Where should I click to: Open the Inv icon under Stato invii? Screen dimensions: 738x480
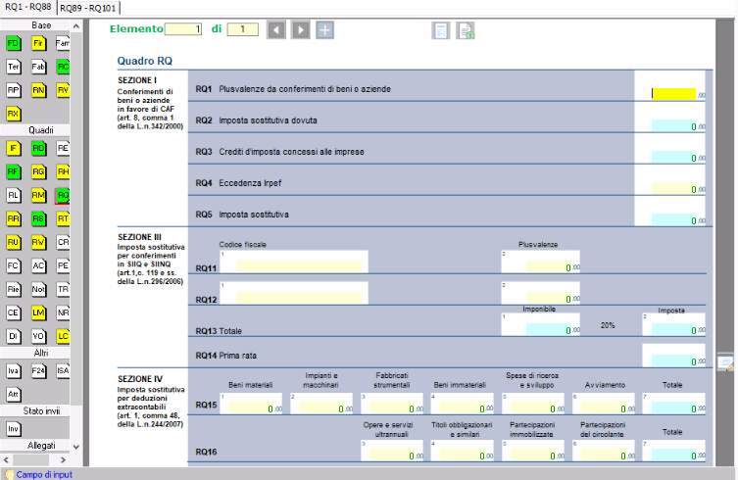pos(13,429)
